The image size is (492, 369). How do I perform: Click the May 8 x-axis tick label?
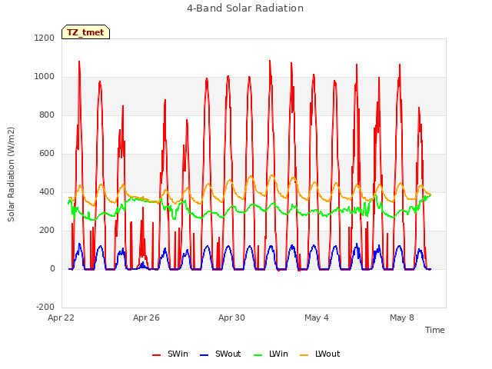[402, 317]
